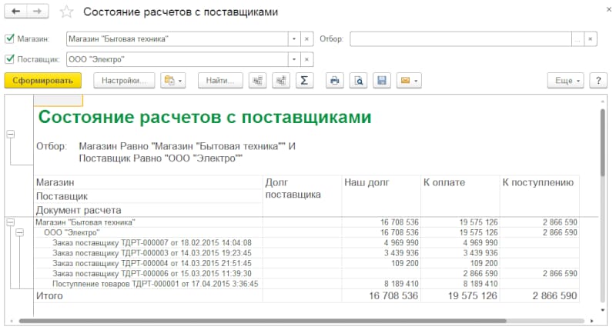
Task: Click the Sum (Σ) toolbar icon
Action: tap(304, 80)
